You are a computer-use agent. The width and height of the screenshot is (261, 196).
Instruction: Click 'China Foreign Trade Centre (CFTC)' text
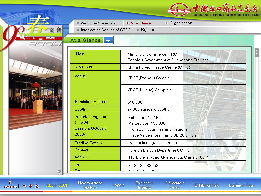[159, 67]
